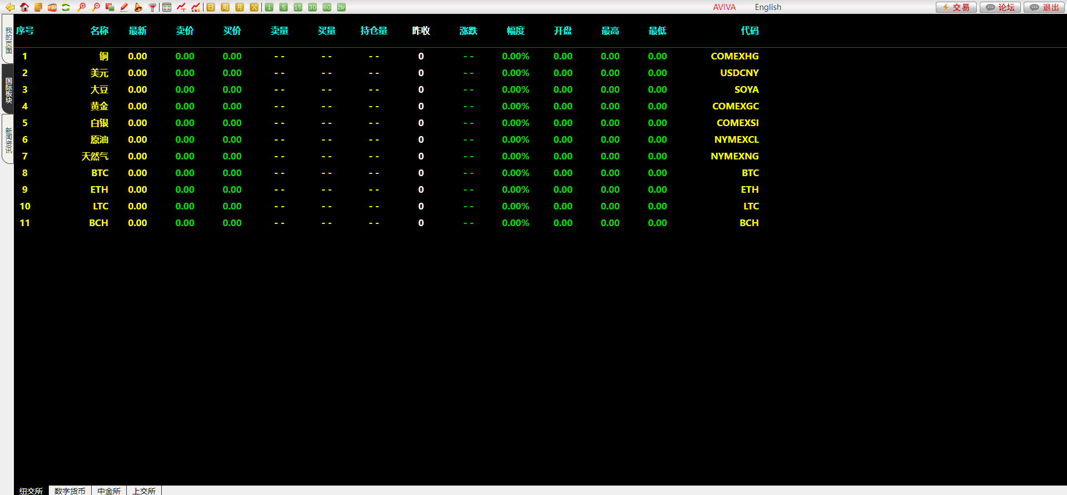Sort by the 卖价 column header

tap(185, 31)
